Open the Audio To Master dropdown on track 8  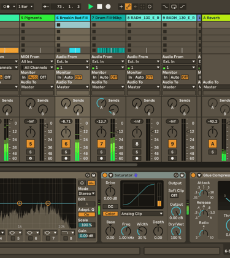[x=144, y=87]
